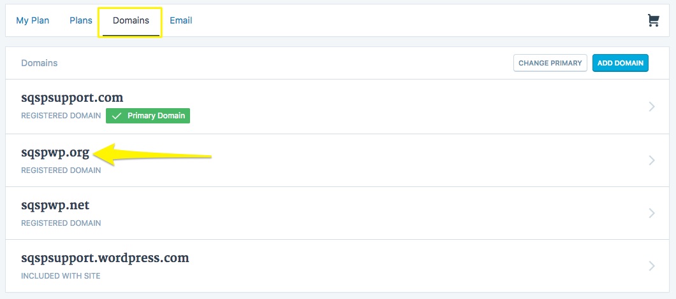Open the sqspwp.net domain name
Image resolution: width=676 pixels, height=299 pixels.
55,205
